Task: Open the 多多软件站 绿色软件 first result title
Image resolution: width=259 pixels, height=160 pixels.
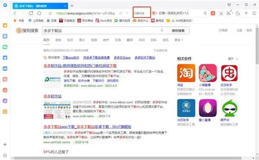Action: pos(80,66)
